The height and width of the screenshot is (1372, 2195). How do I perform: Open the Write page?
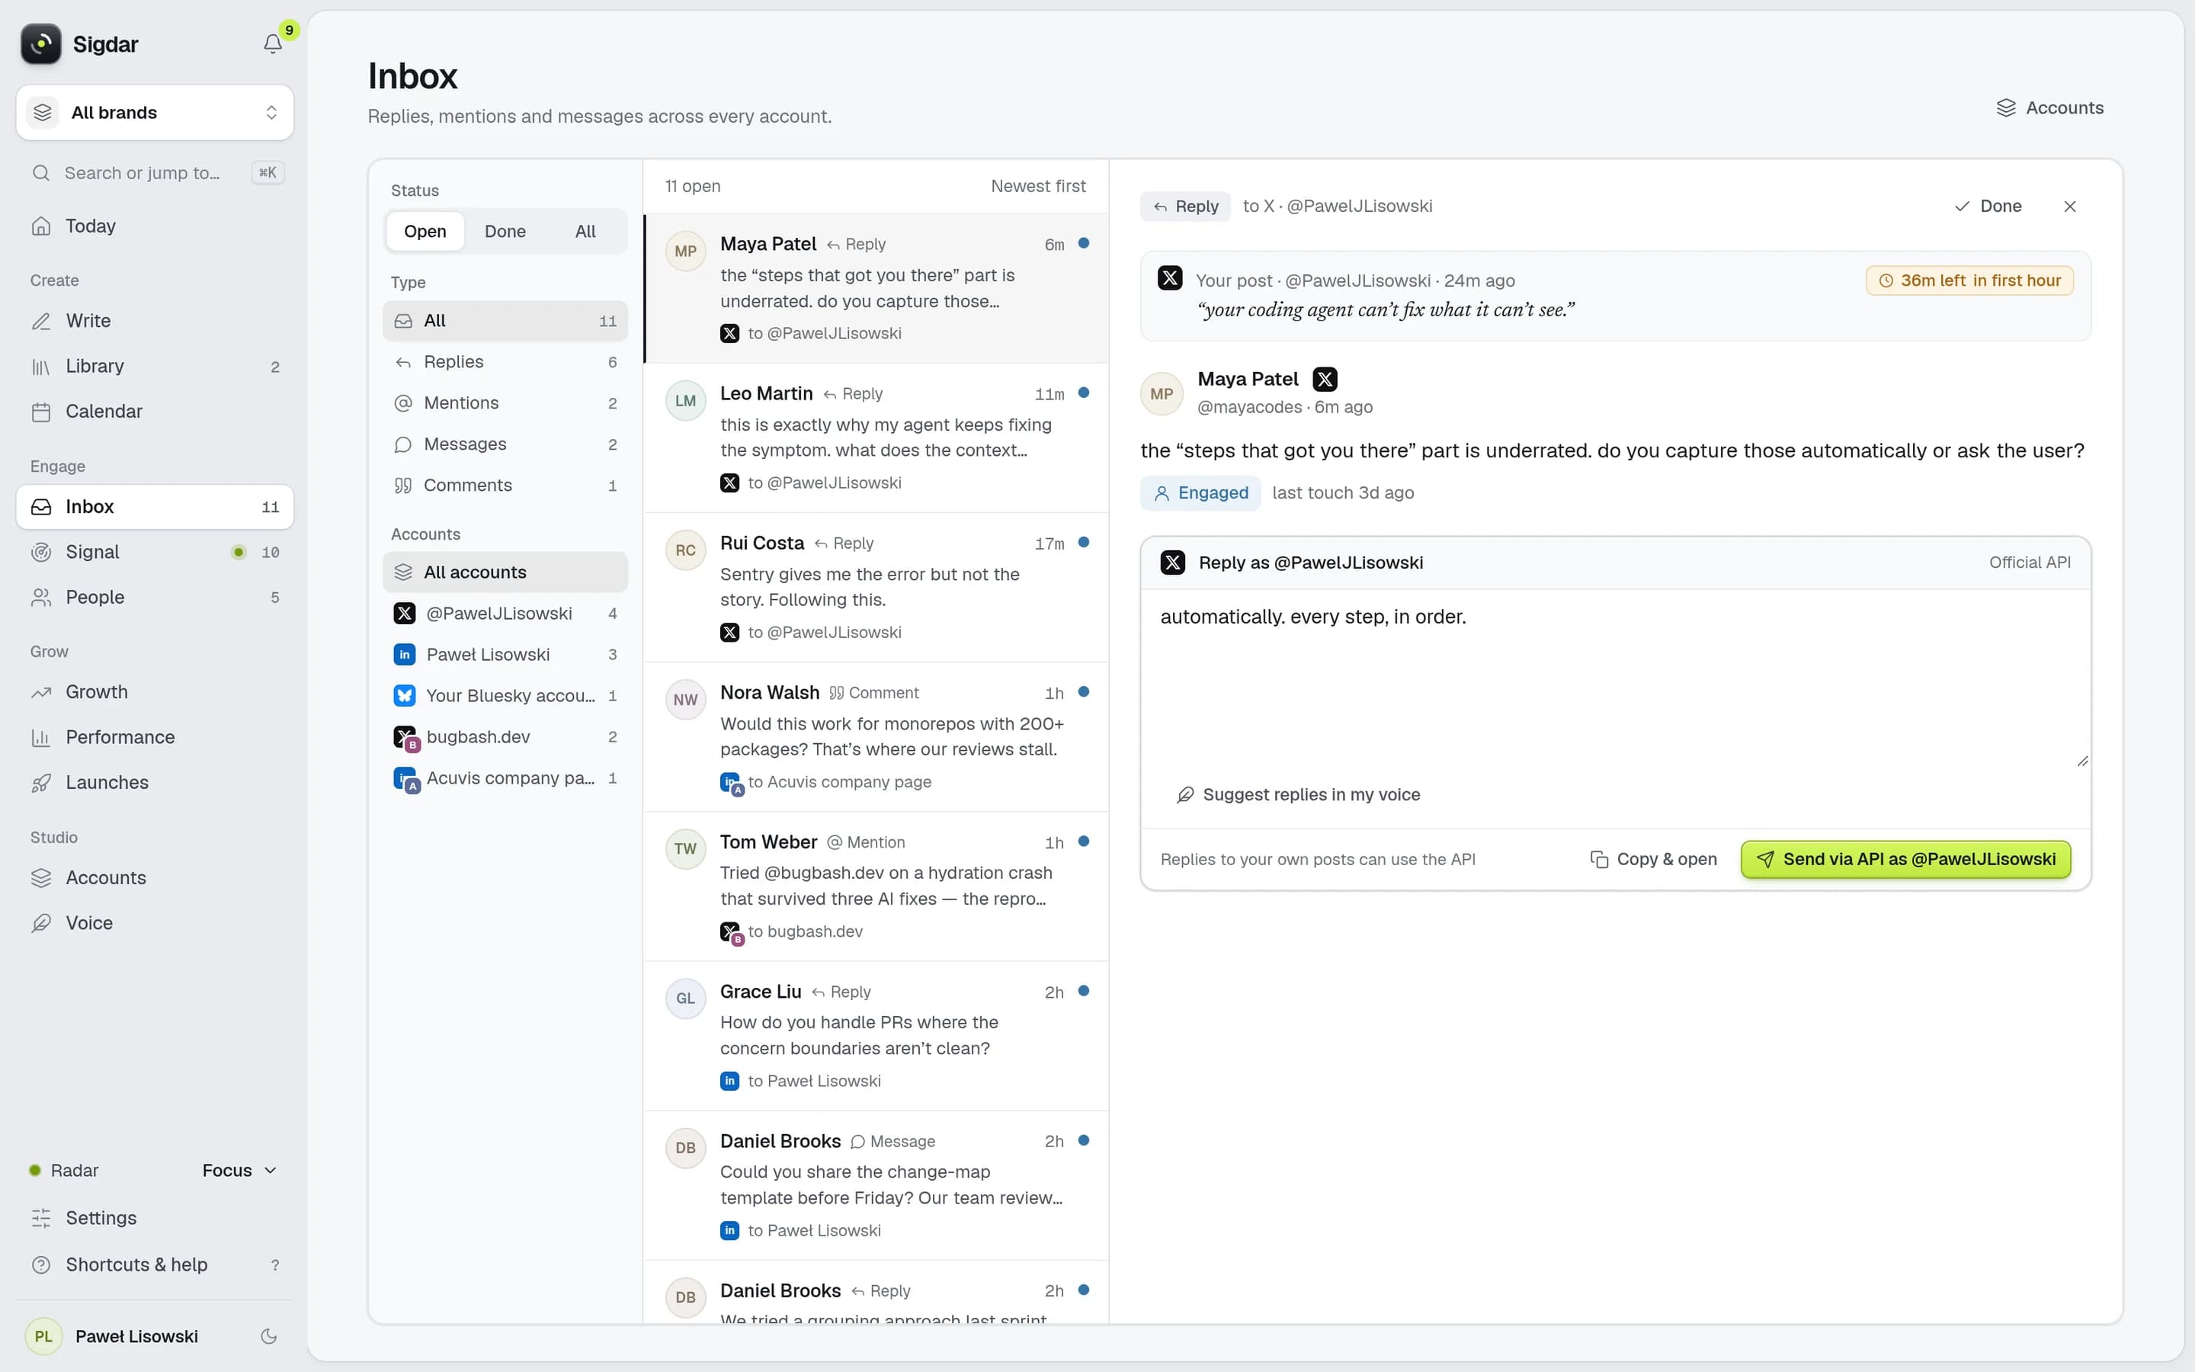click(x=155, y=320)
